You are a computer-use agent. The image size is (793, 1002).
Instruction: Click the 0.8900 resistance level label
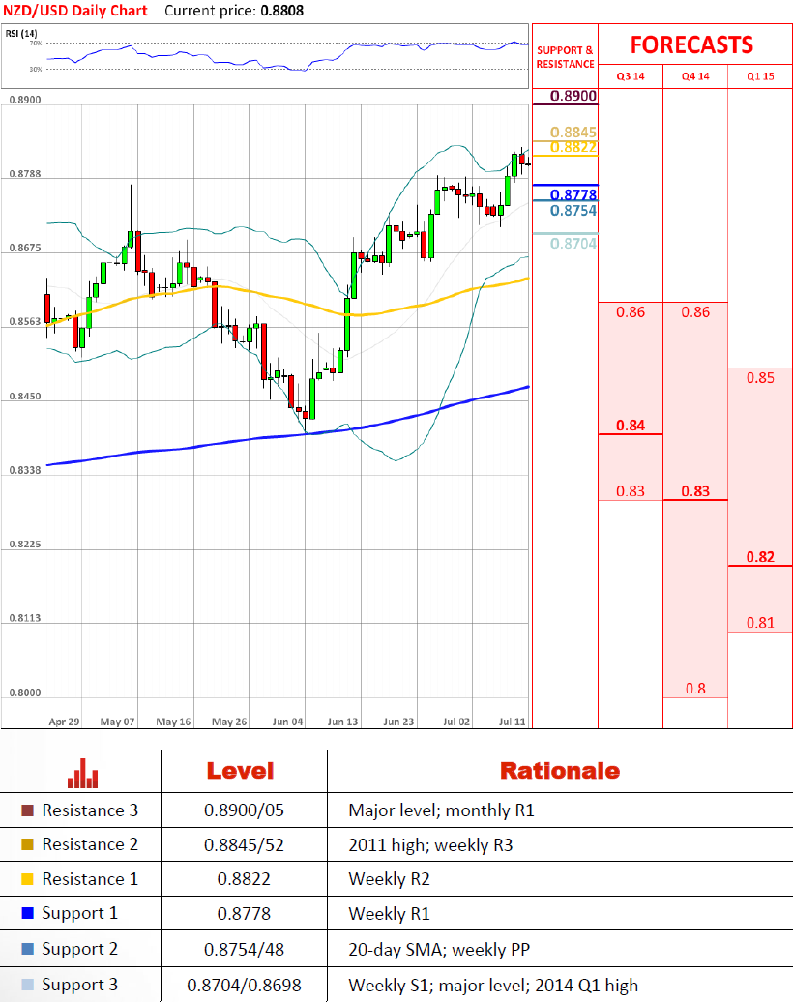click(x=573, y=96)
